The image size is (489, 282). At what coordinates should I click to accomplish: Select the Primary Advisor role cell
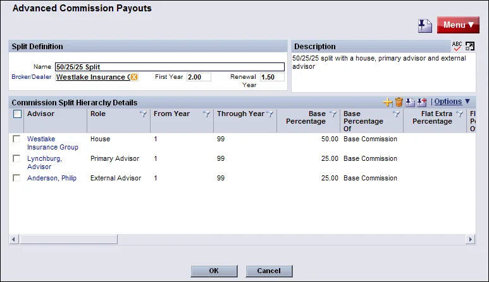tap(115, 158)
